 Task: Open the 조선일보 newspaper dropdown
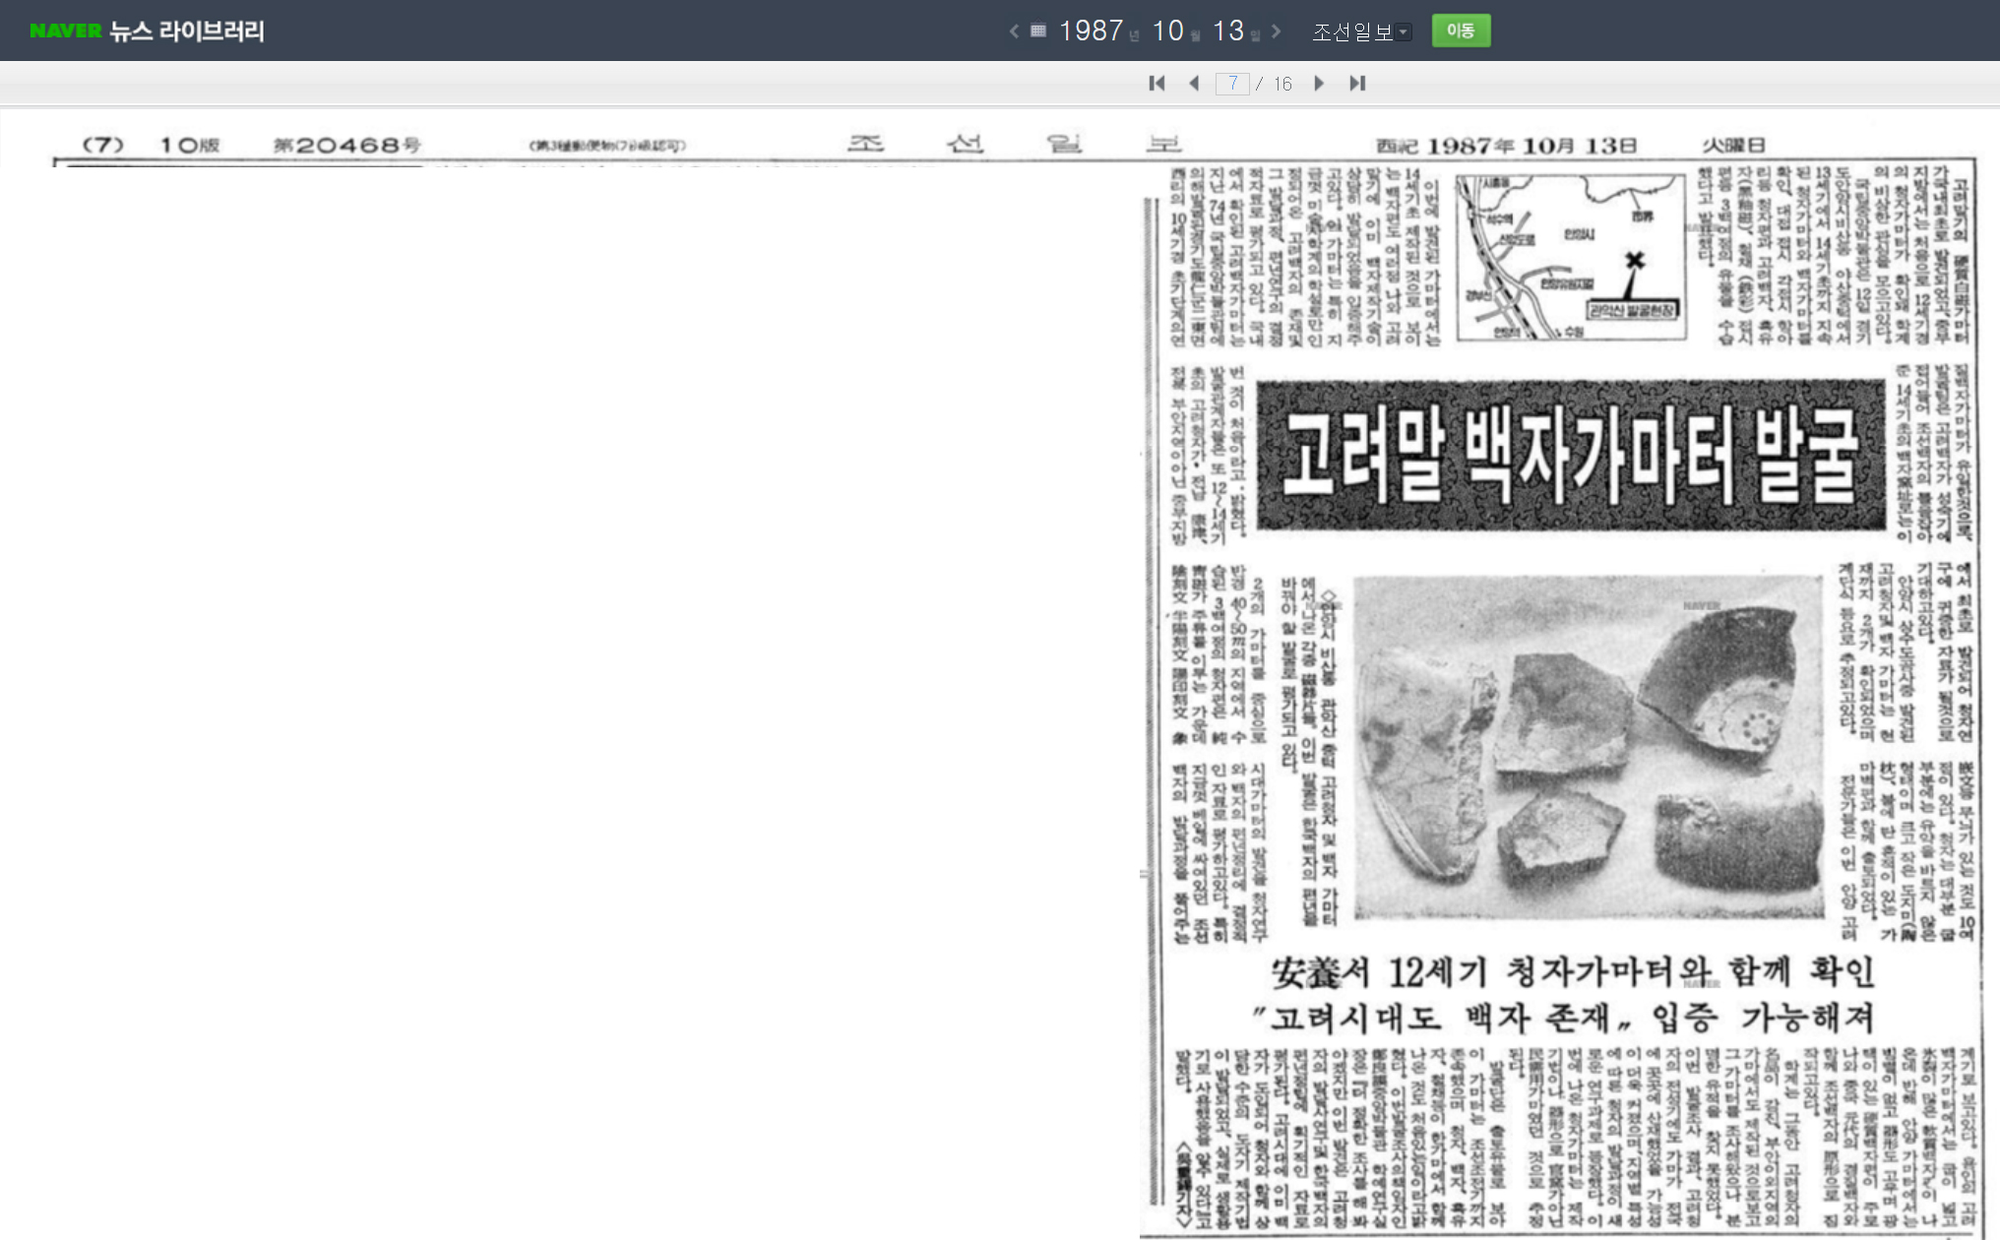1362,31
